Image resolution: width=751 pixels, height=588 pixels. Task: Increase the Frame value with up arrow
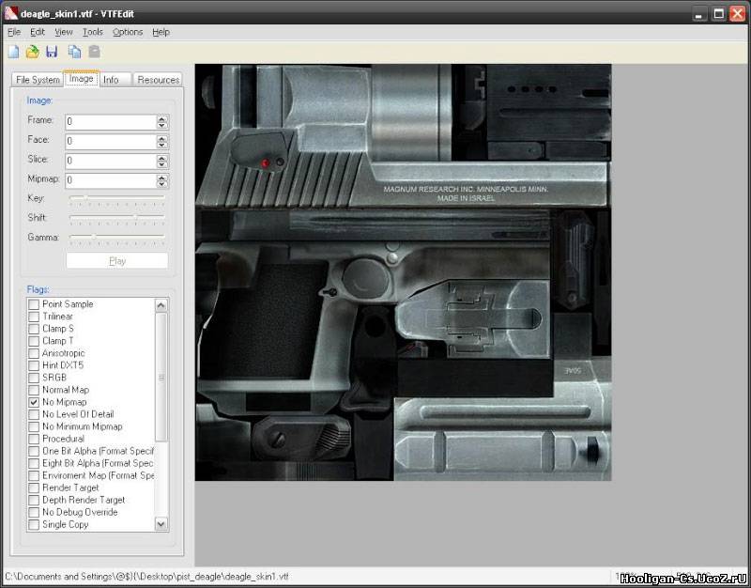coord(162,118)
